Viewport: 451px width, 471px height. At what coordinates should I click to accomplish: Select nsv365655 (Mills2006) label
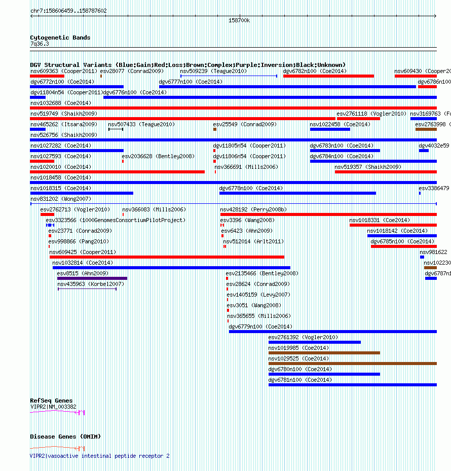click(259, 316)
